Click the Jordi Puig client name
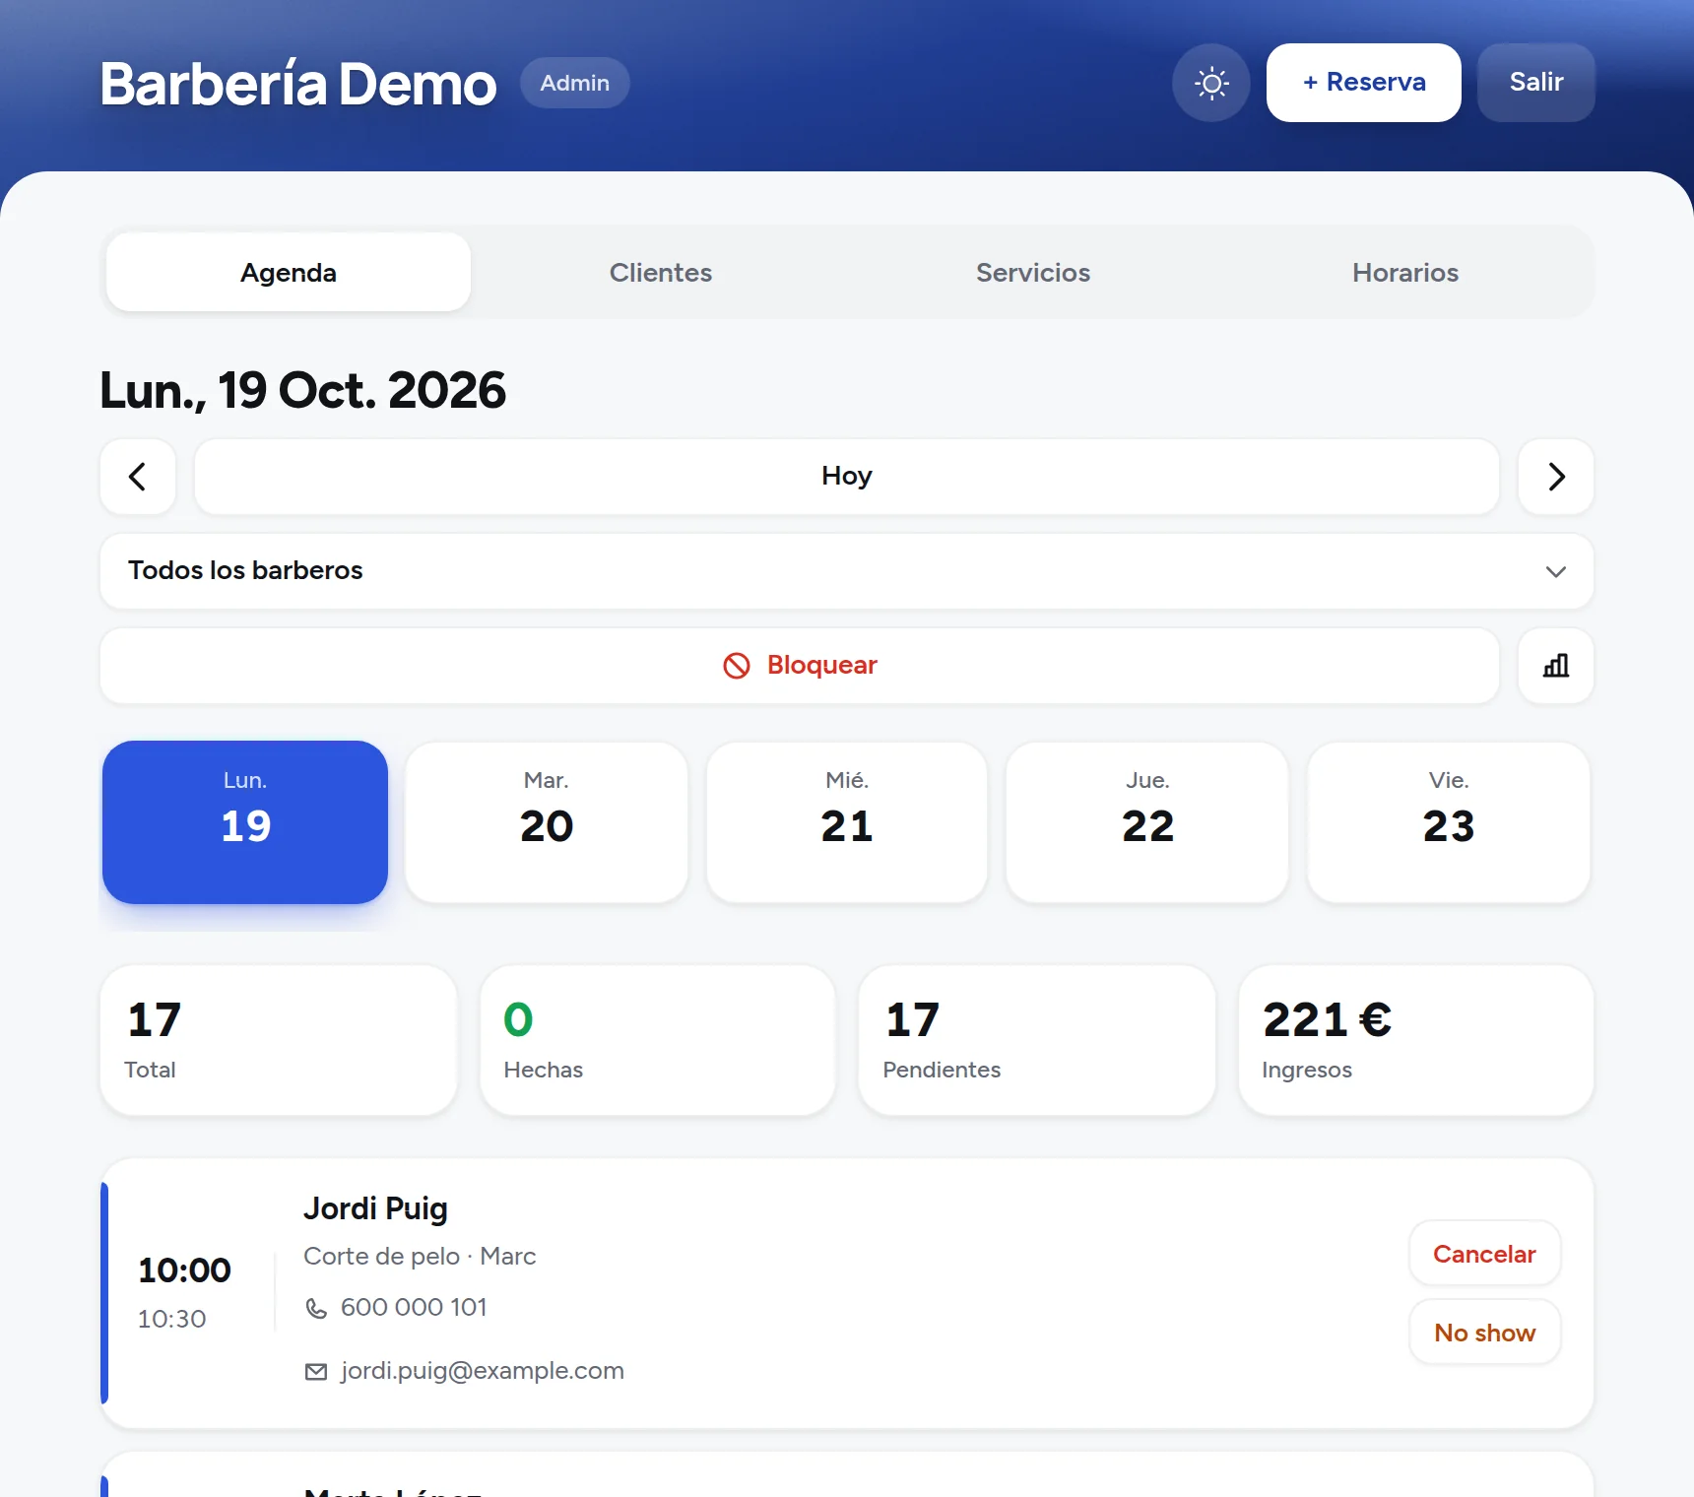The height and width of the screenshot is (1497, 1694). tap(375, 1208)
